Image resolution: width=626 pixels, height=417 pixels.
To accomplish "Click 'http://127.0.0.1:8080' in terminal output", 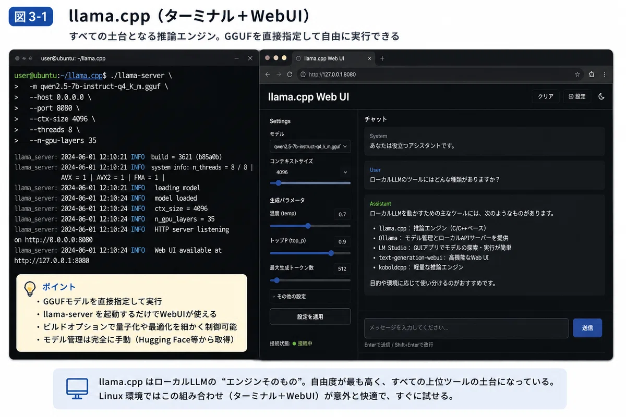I will pos(52,261).
